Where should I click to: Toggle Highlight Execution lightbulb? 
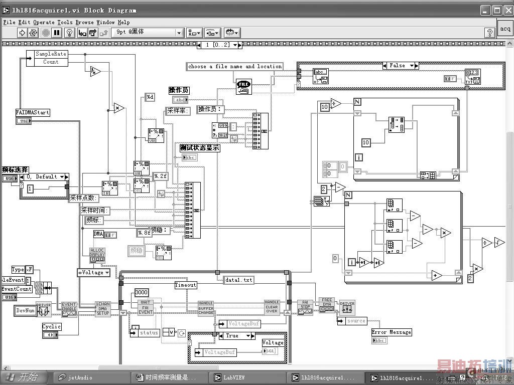69,33
